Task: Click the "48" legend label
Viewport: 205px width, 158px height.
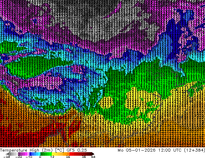Action: pyautogui.click(x=93, y=157)
